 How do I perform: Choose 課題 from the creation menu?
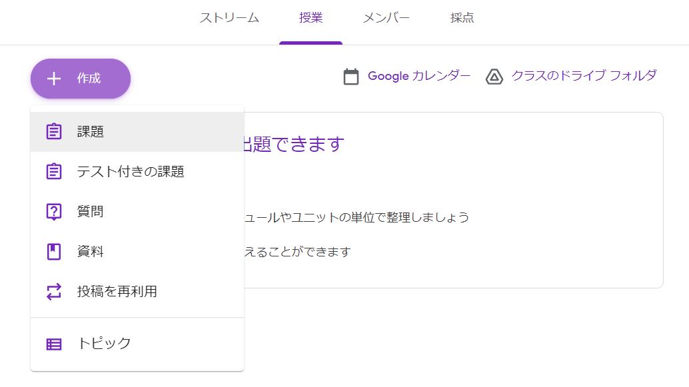coord(91,131)
